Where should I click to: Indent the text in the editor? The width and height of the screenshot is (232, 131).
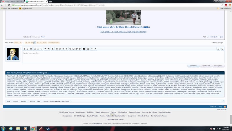click(66, 49)
